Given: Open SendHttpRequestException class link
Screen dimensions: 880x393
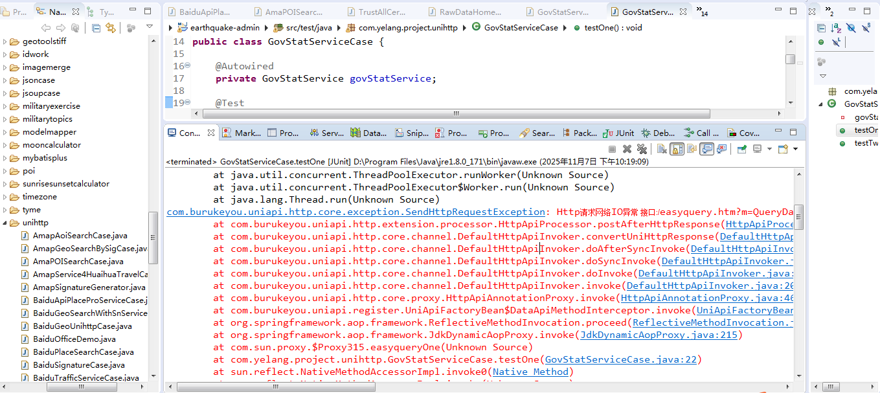Looking at the screenshot, I should point(356,212).
